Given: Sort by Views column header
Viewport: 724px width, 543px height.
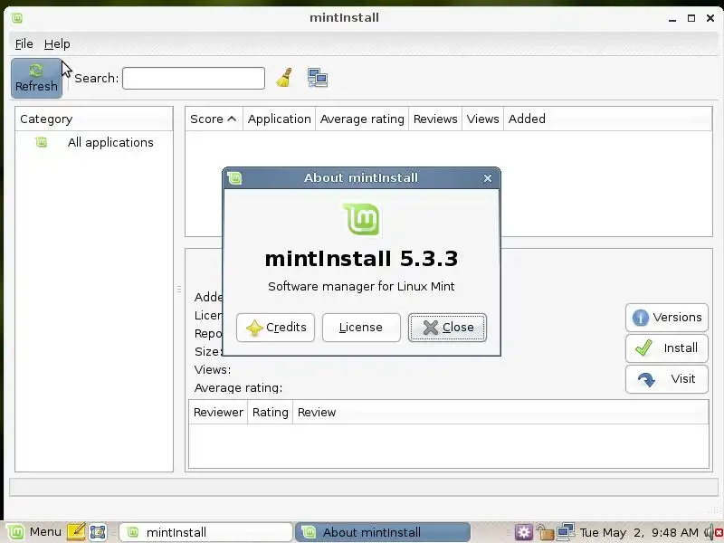Looking at the screenshot, I should coord(482,119).
